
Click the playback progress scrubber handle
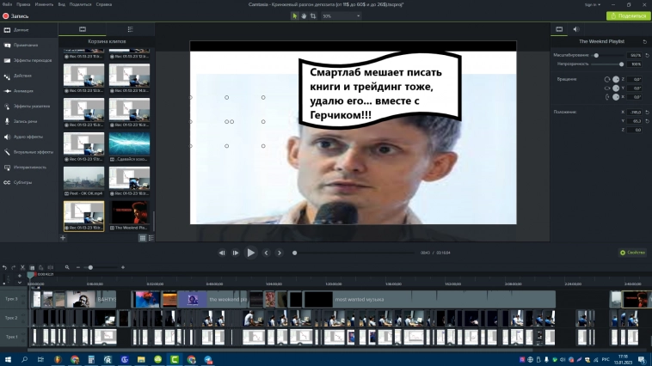coord(294,253)
